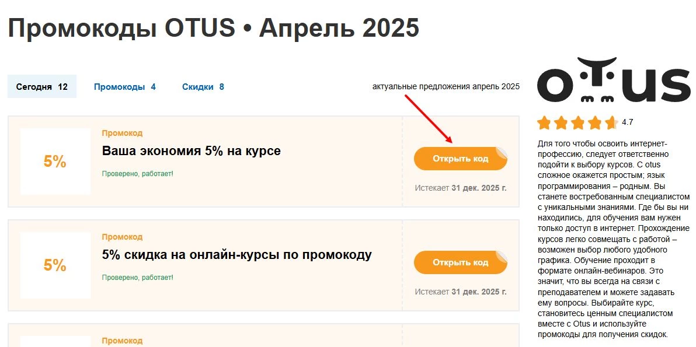This screenshot has height=347, width=696.
Task: Switch to the Промокоды tab
Action: [124, 86]
